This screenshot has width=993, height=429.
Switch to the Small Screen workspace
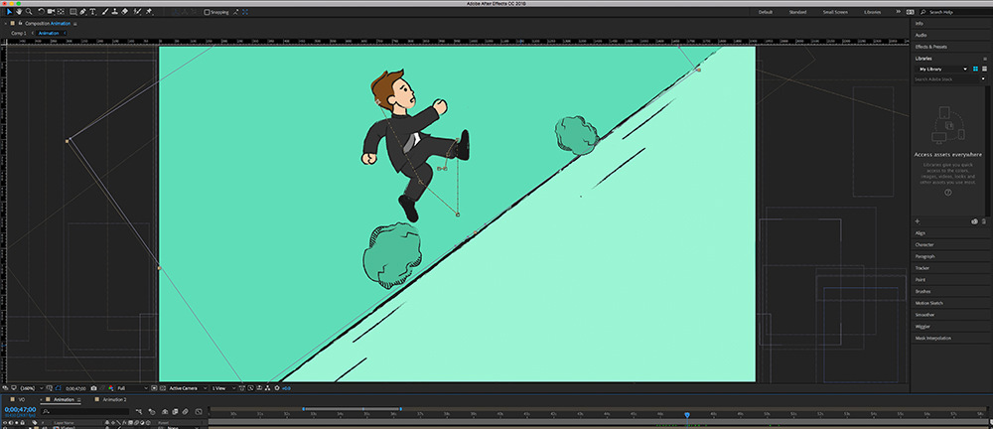click(x=835, y=12)
